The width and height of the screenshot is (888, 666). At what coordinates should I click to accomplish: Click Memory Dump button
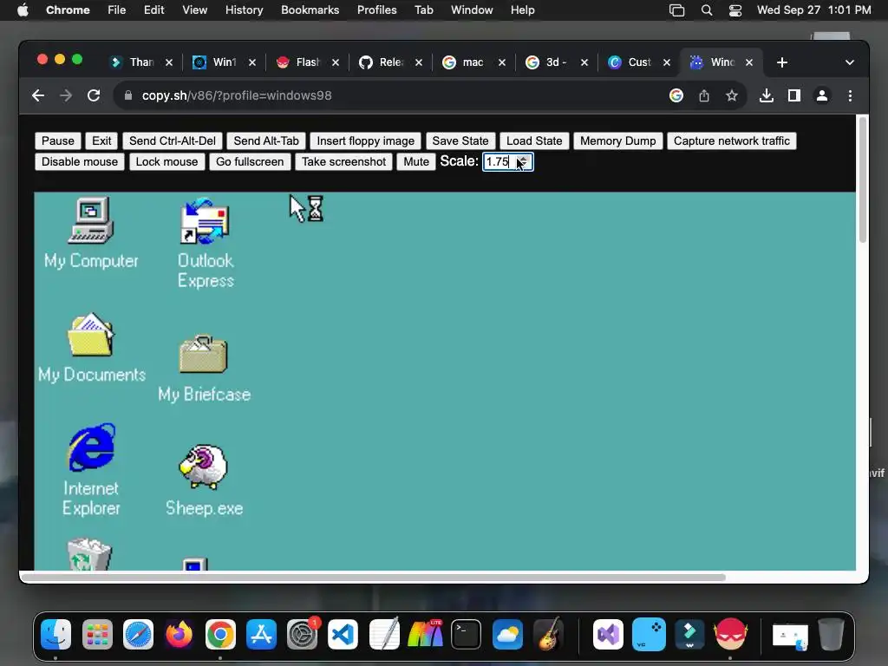coord(617,141)
